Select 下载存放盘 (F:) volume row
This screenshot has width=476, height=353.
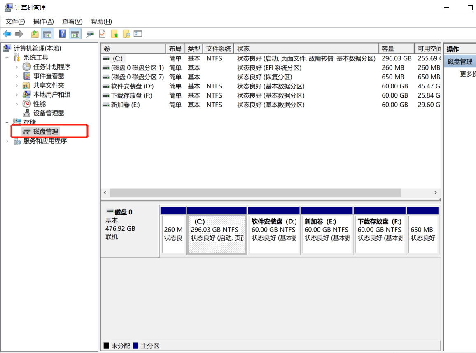(271, 95)
